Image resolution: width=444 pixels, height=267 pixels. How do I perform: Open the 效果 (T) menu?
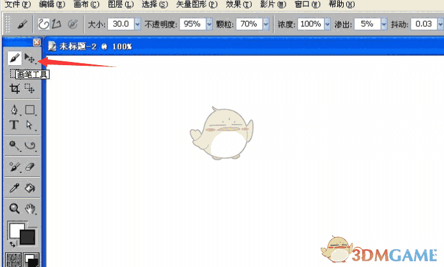click(239, 4)
